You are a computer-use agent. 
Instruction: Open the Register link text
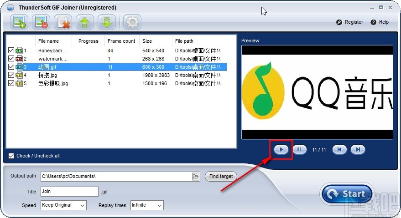[x=354, y=22]
